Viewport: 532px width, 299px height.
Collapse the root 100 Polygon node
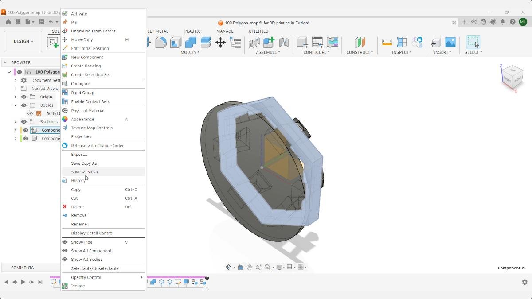click(x=9, y=72)
